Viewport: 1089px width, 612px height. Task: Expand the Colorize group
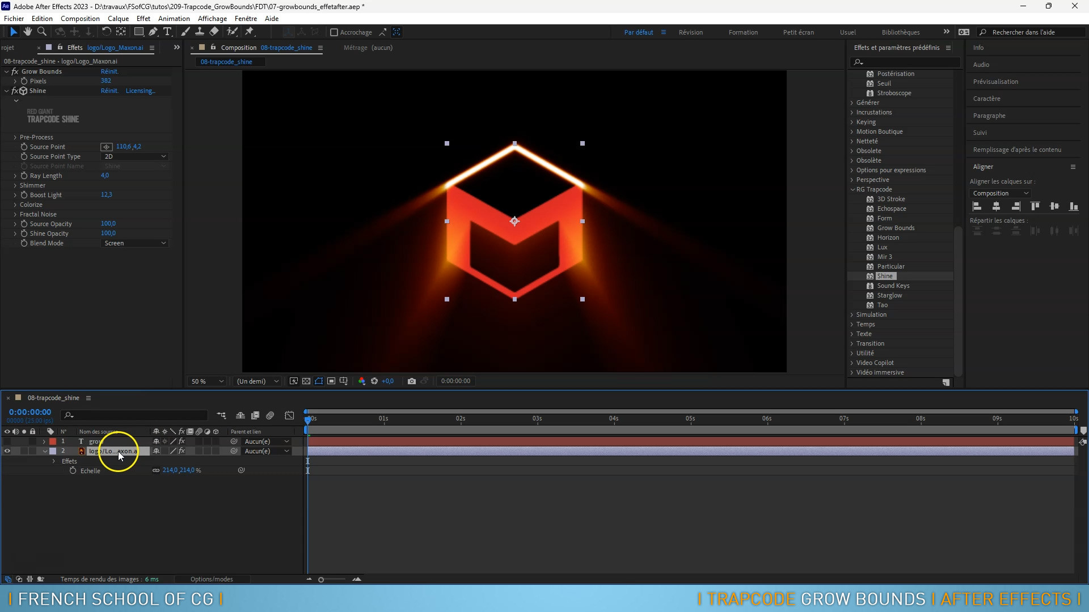[x=15, y=205]
